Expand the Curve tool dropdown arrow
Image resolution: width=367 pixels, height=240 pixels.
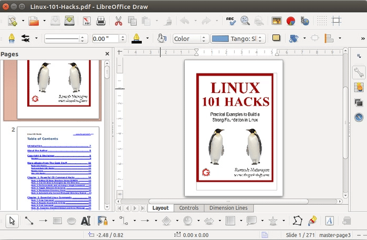click(x=113, y=221)
